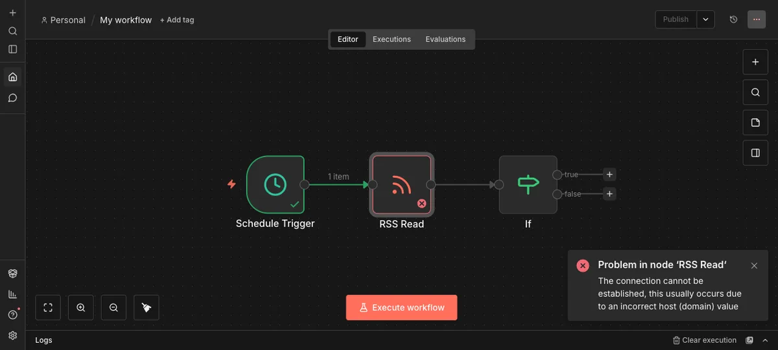Click the Schedule Trigger output connector
778x350 pixels.
pos(305,184)
